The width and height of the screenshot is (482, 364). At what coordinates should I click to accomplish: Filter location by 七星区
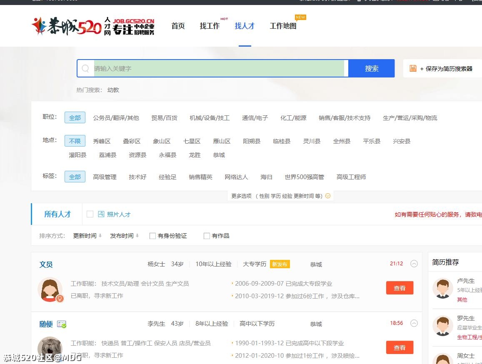[x=192, y=142]
